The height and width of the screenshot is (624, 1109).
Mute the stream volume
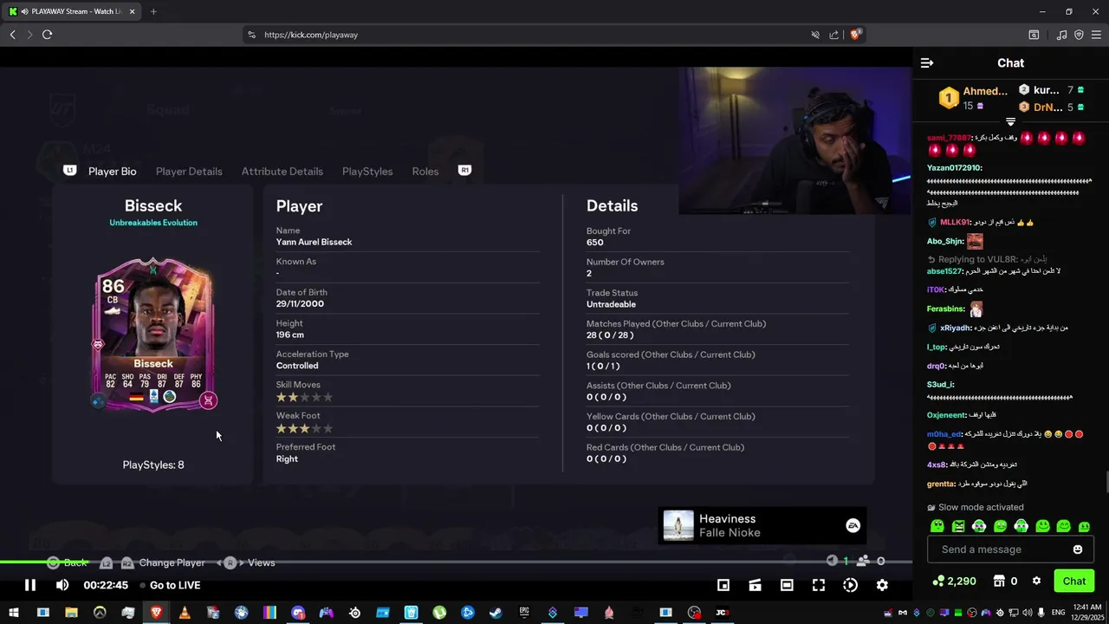point(62,585)
